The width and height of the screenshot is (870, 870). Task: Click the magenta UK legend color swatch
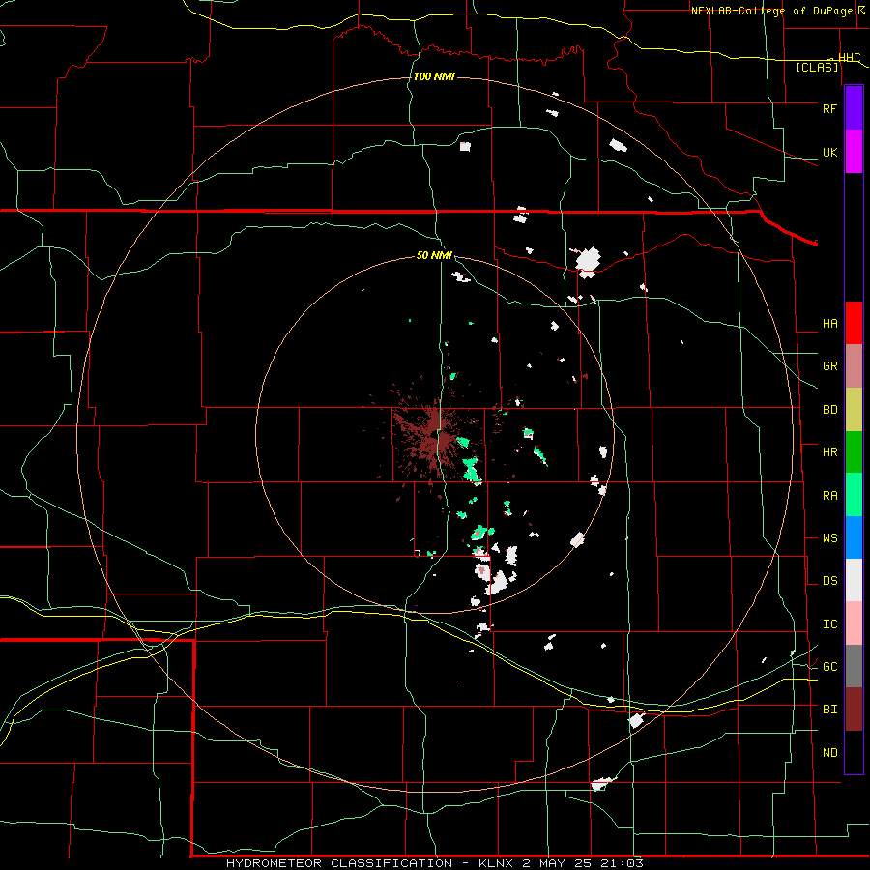pos(854,152)
